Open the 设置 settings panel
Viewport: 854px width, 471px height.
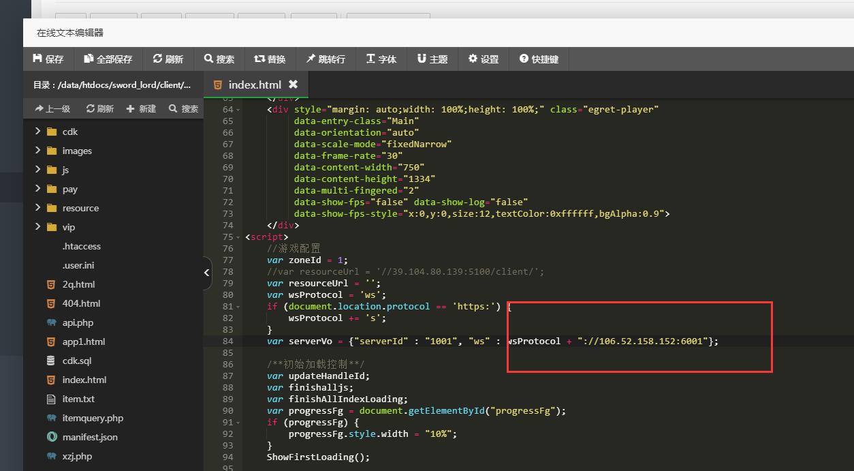[x=484, y=59]
